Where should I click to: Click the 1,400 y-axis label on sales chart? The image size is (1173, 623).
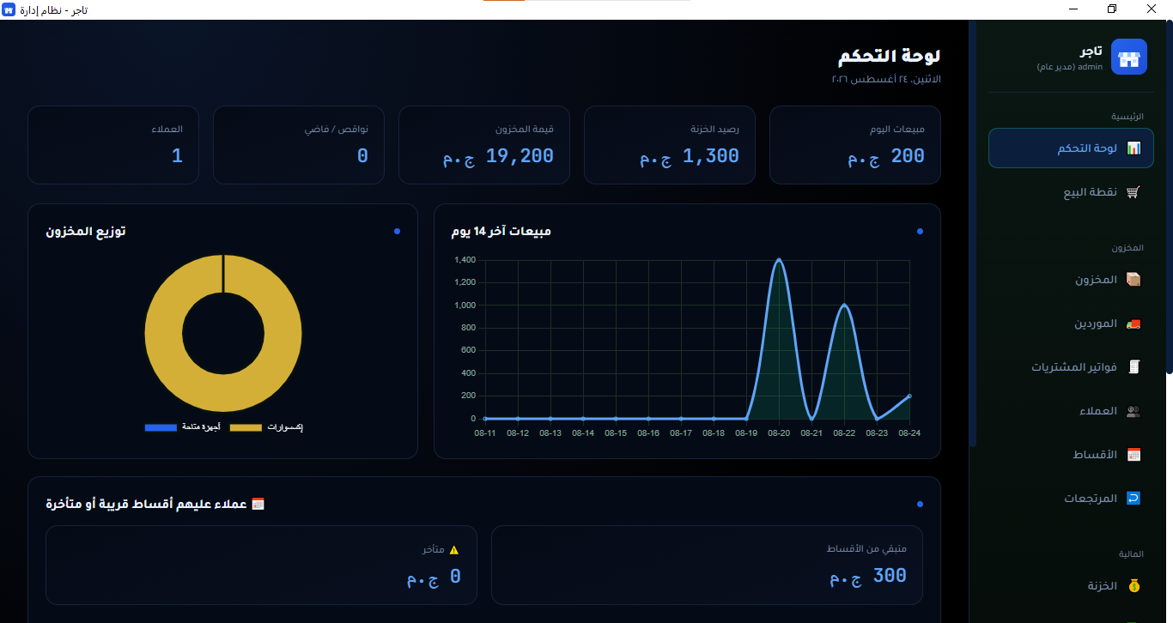[x=465, y=260]
